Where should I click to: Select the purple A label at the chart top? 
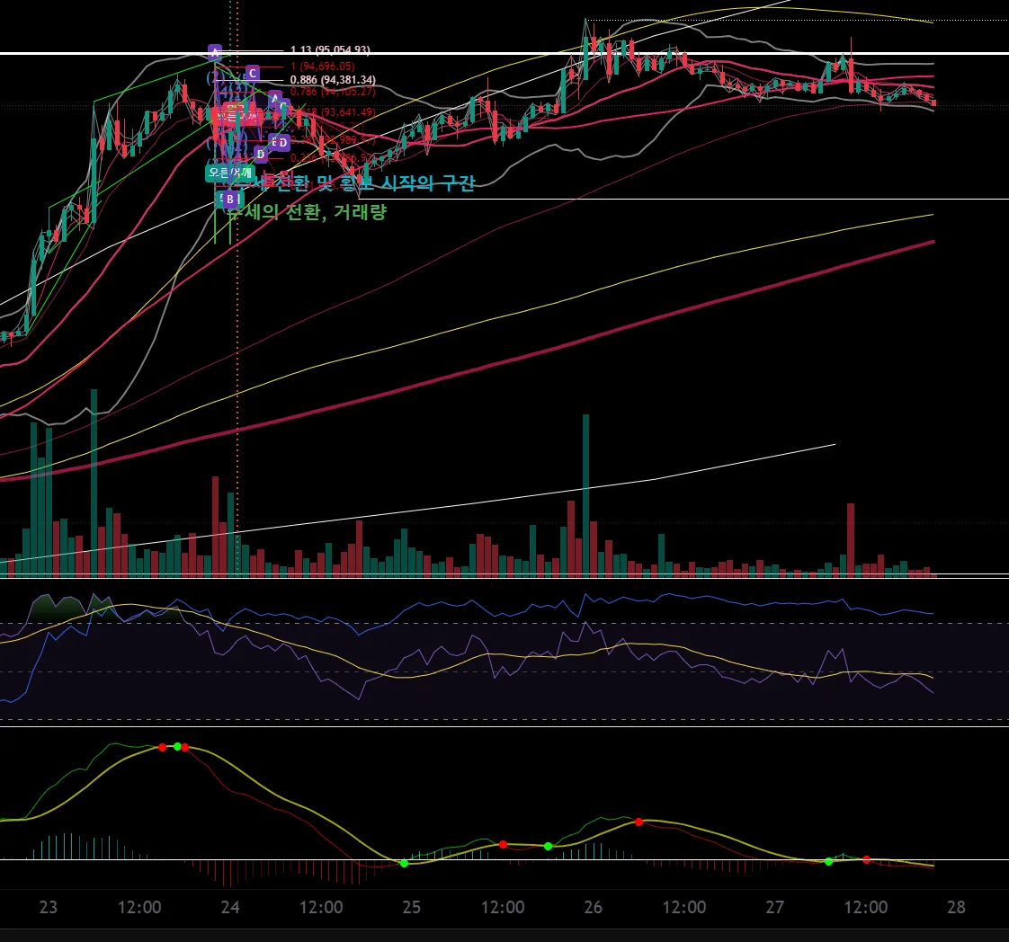[214, 51]
